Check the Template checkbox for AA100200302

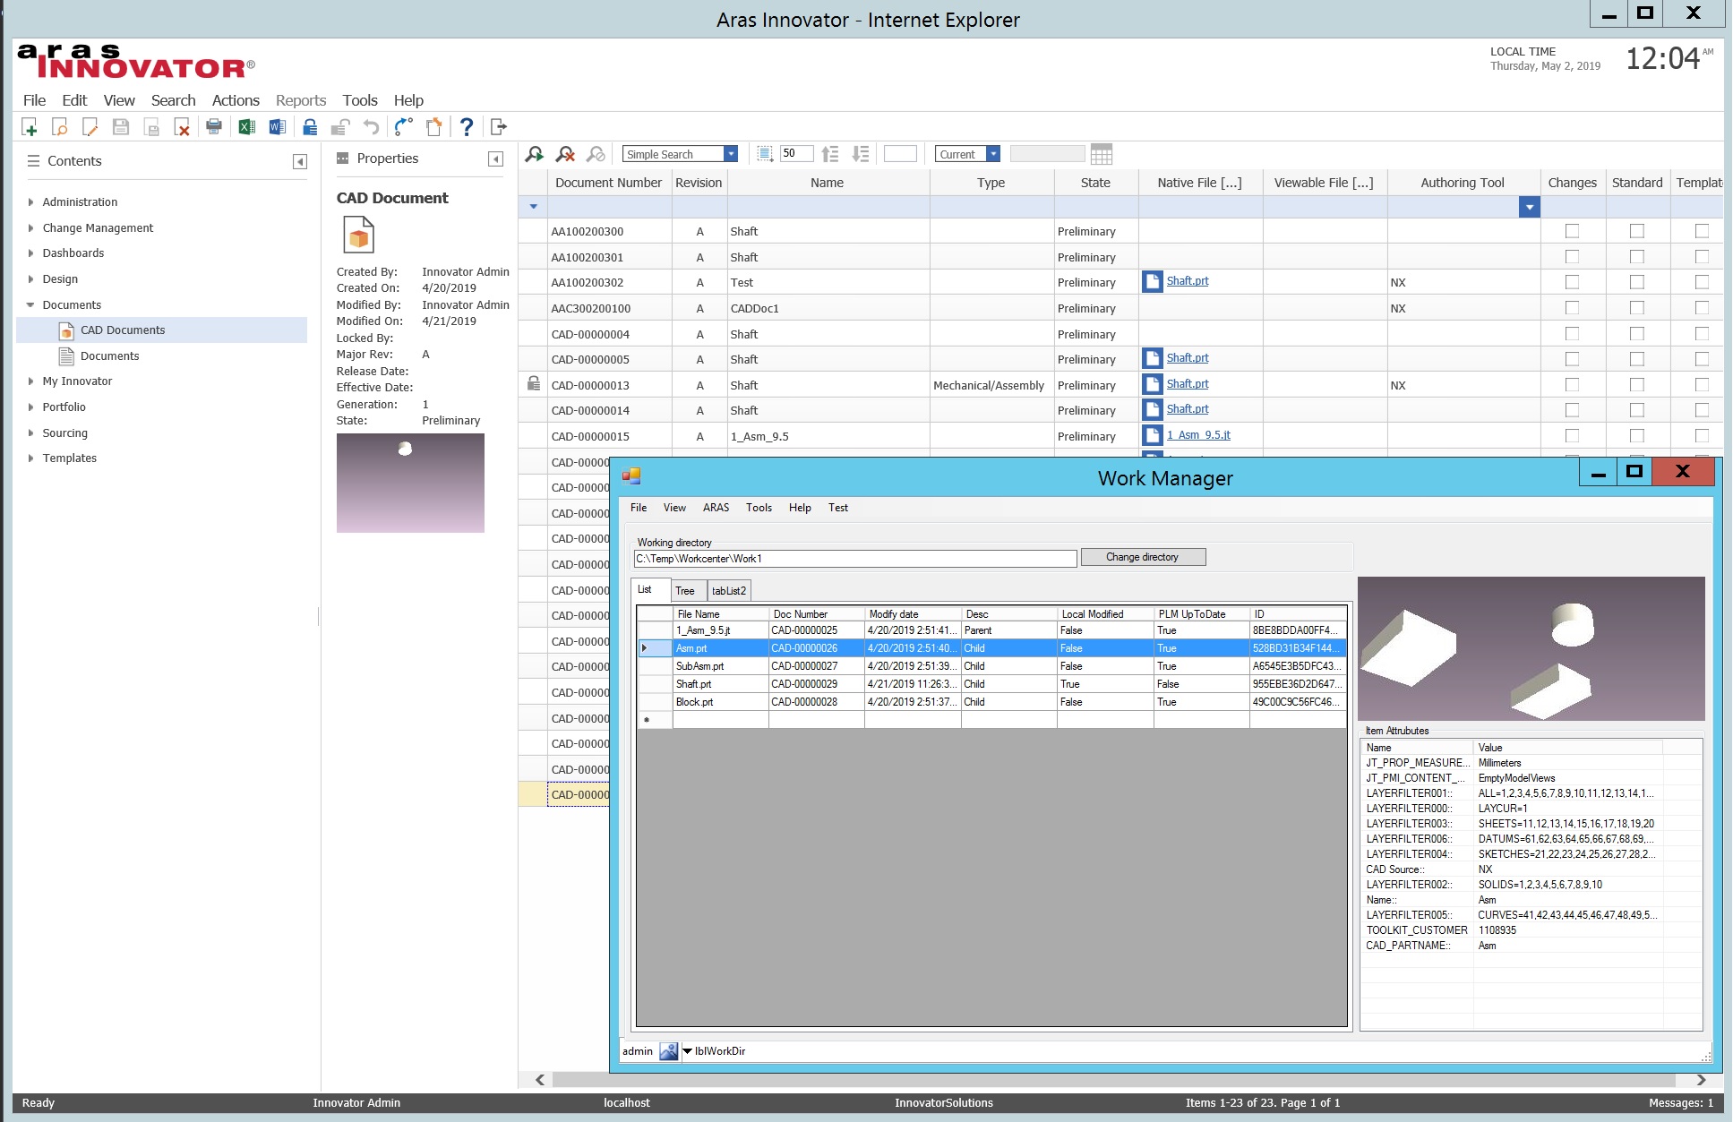tap(1702, 282)
